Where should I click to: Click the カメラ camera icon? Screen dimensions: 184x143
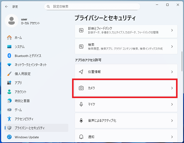click(81, 88)
